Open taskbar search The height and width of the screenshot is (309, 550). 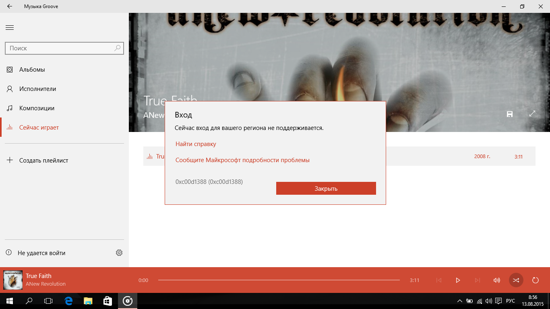29,301
